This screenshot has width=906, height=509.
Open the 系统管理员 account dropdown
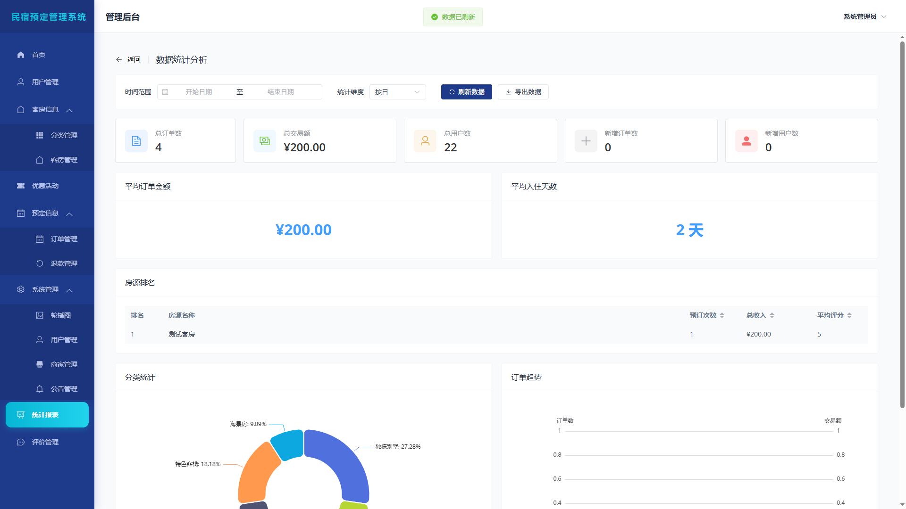pyautogui.click(x=865, y=16)
